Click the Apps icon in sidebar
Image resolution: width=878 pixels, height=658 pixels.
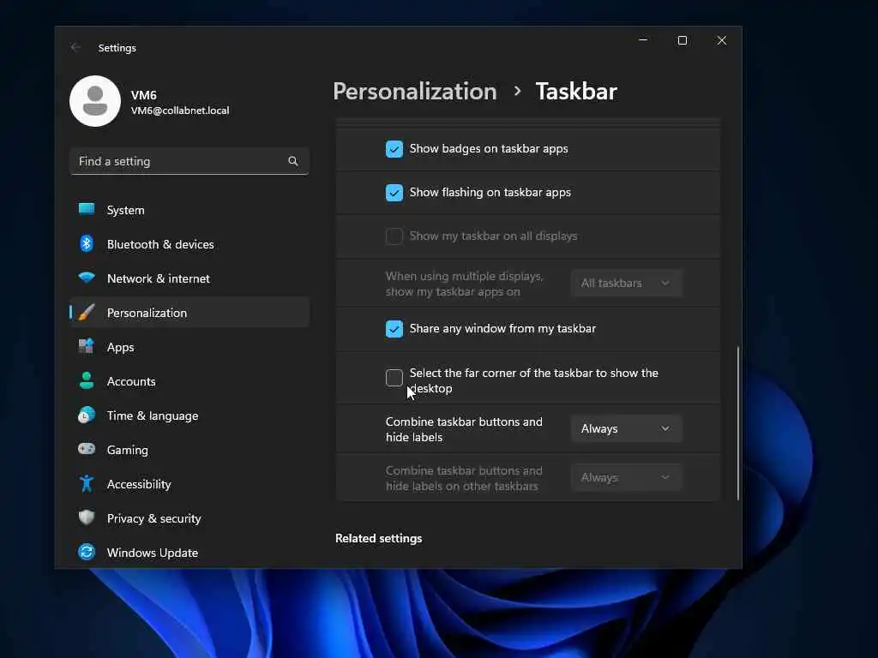(87, 346)
